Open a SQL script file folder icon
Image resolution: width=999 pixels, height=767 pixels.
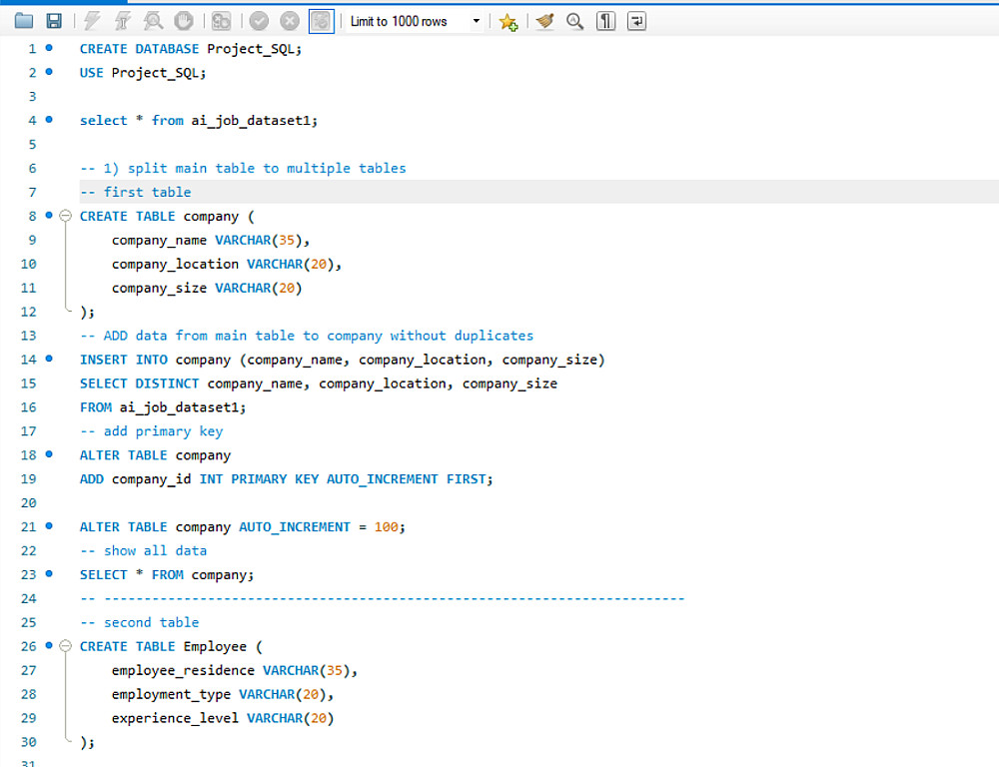tap(24, 21)
